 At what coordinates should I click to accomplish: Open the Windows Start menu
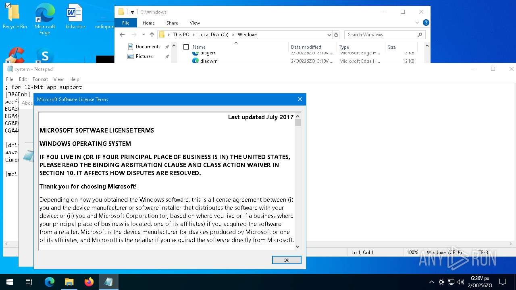coord(10,282)
